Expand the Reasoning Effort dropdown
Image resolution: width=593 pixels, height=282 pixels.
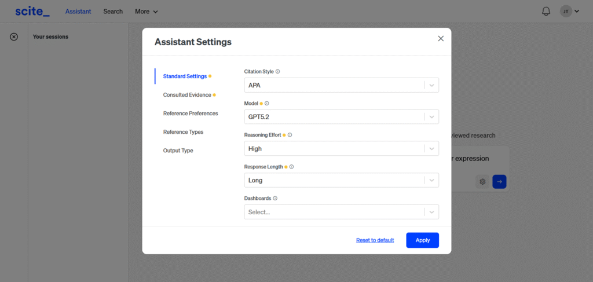(341, 149)
